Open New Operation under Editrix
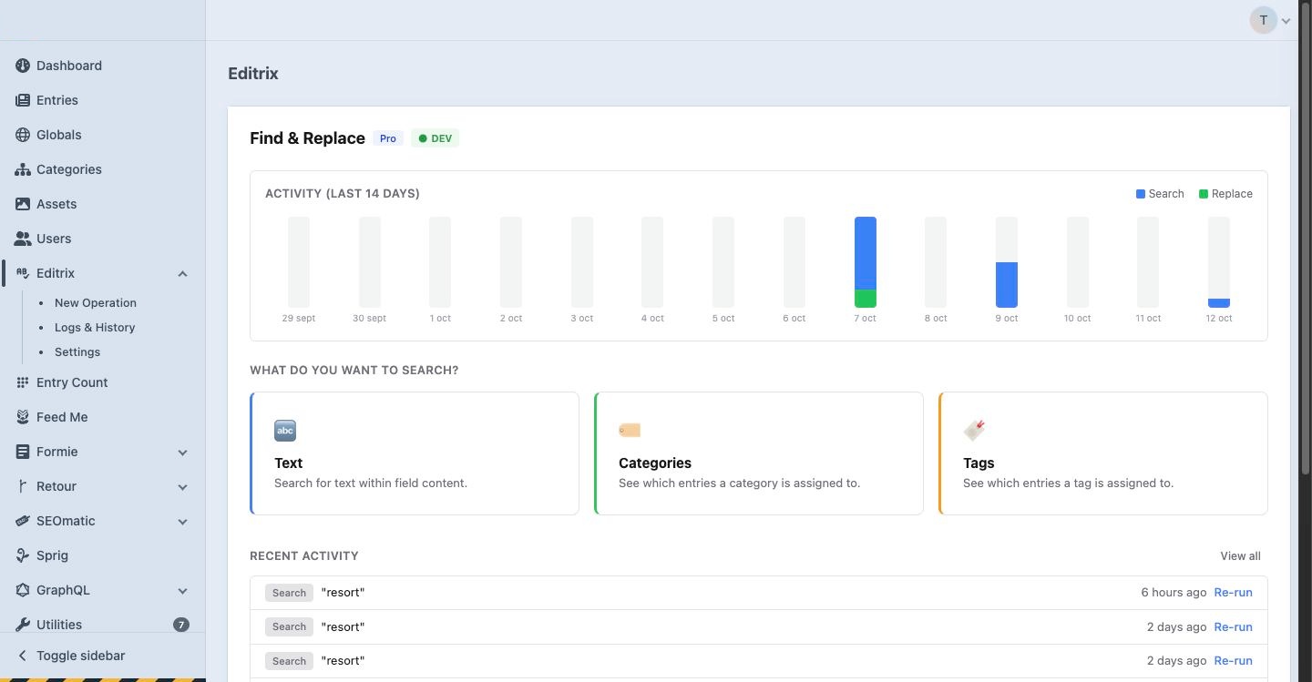Image resolution: width=1312 pixels, height=682 pixels. click(96, 302)
